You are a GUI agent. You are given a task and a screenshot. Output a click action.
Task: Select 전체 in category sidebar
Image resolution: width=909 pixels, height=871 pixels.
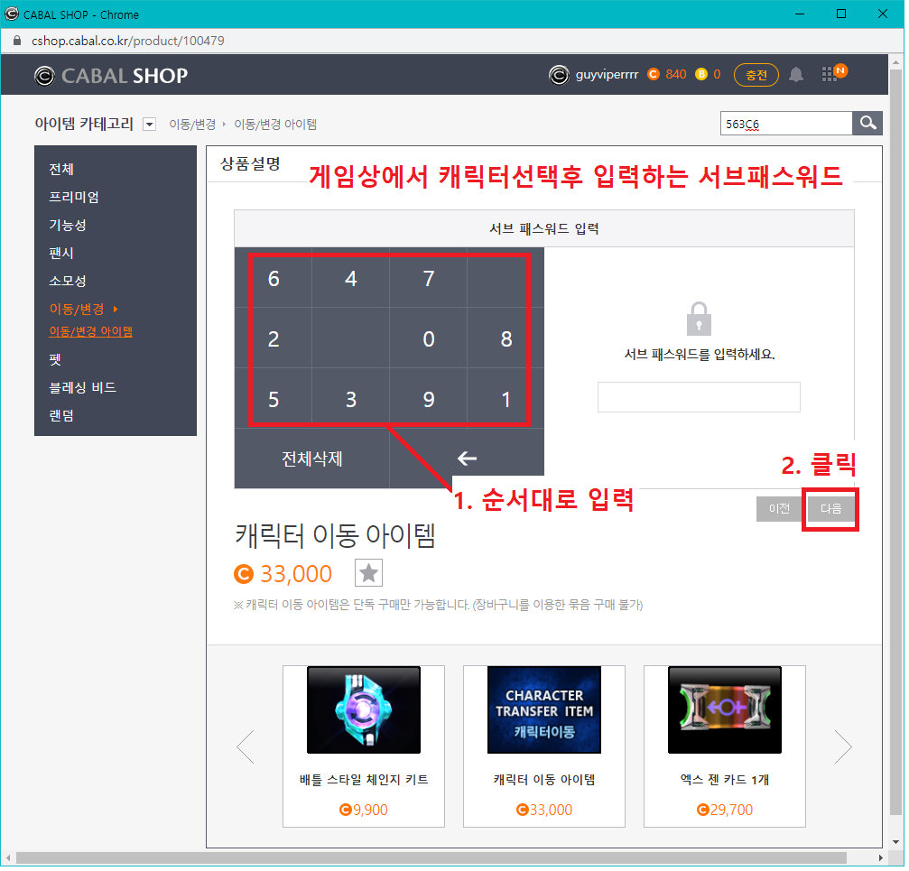[61, 170]
